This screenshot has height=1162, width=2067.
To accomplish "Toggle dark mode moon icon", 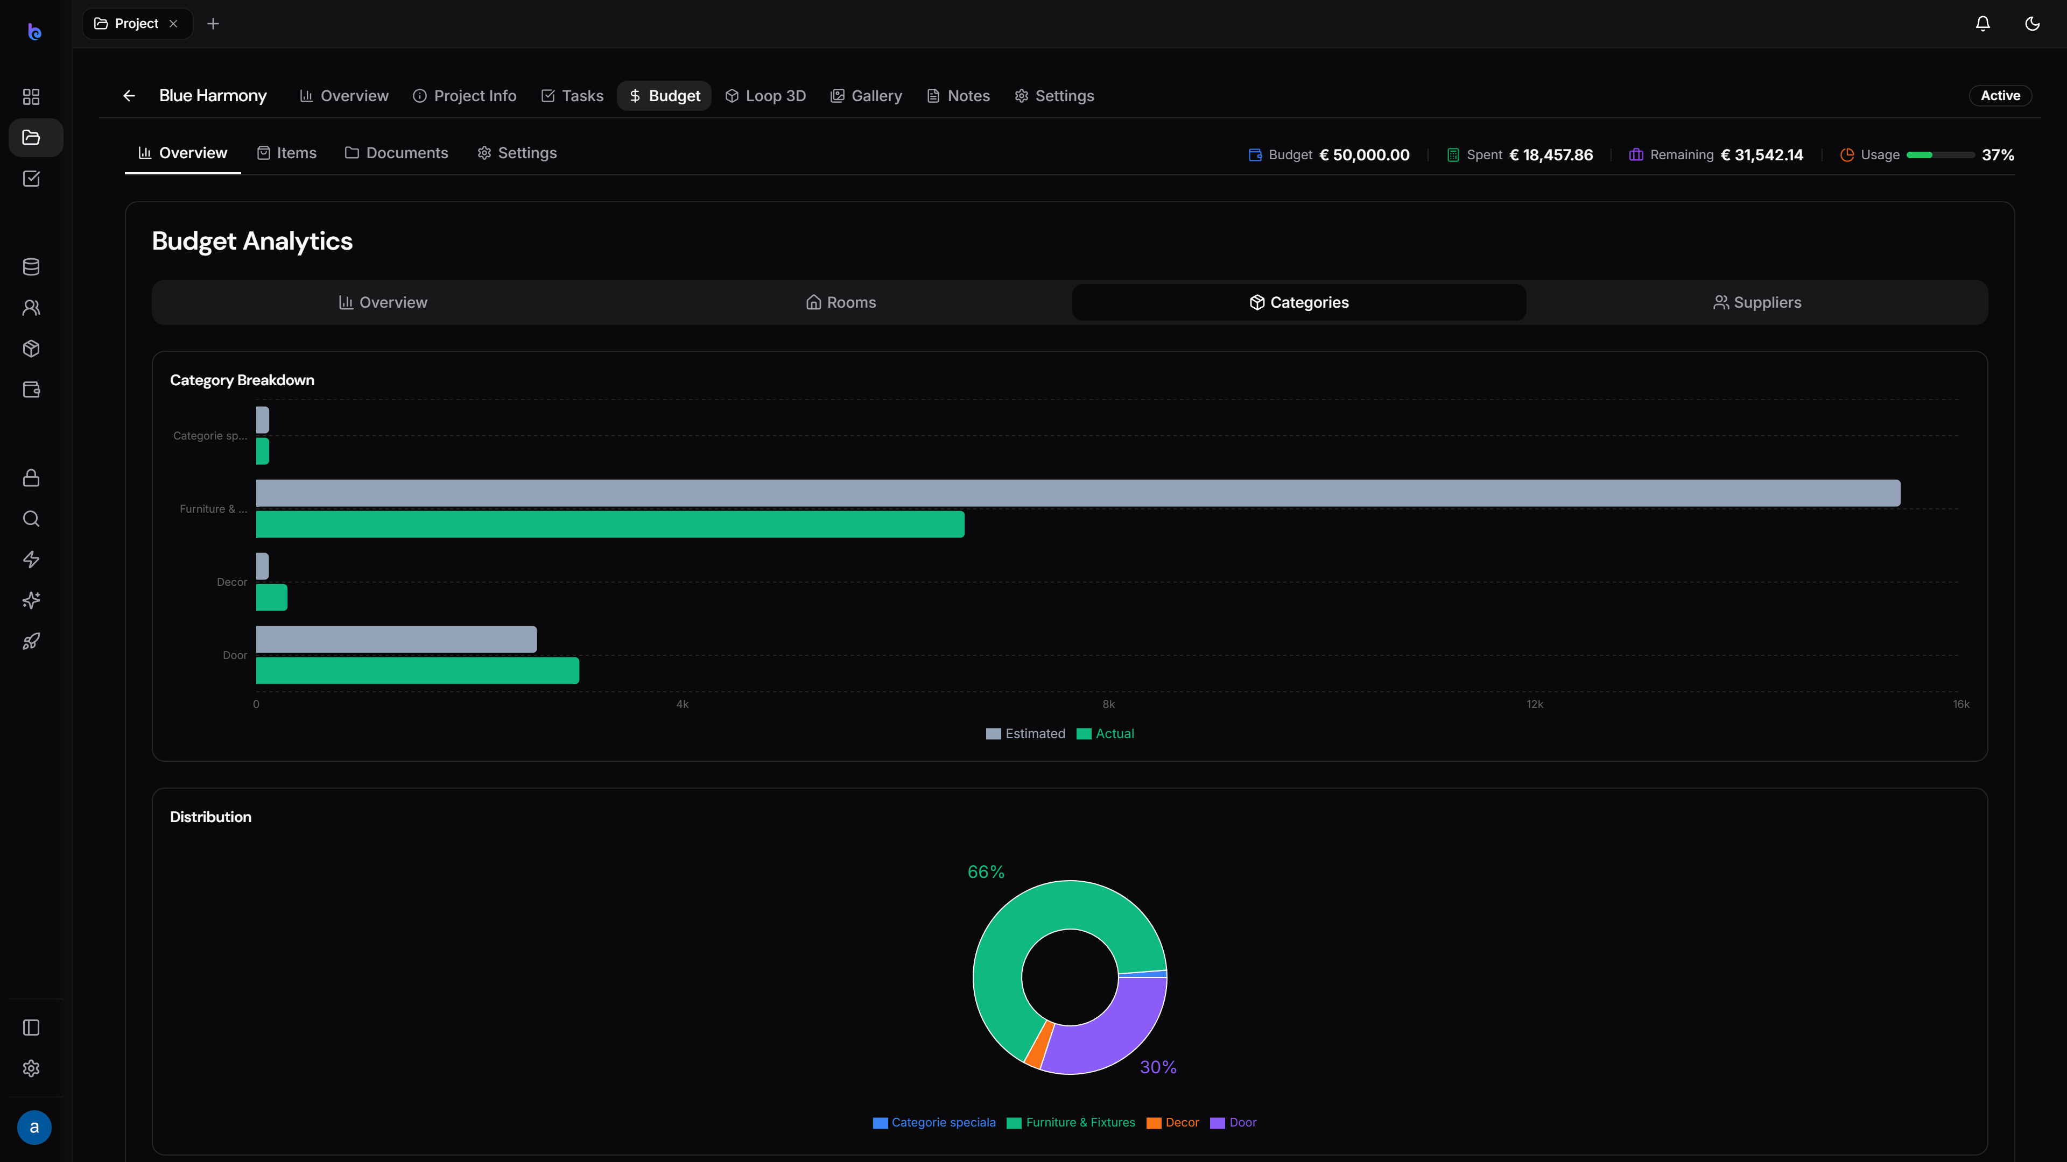I will (x=2033, y=23).
